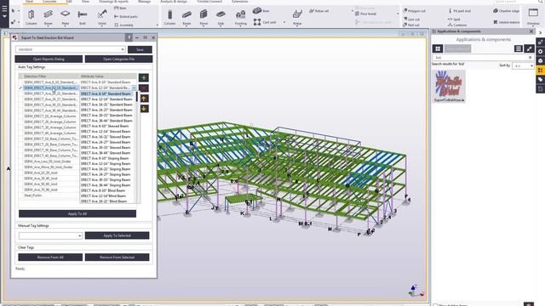This screenshot has width=545, height=306.
Task: Open wizard info button in title bar
Action: tap(129, 37)
